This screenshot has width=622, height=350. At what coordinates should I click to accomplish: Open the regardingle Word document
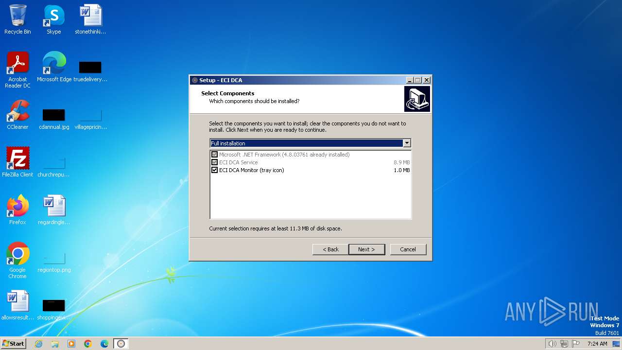point(54,210)
